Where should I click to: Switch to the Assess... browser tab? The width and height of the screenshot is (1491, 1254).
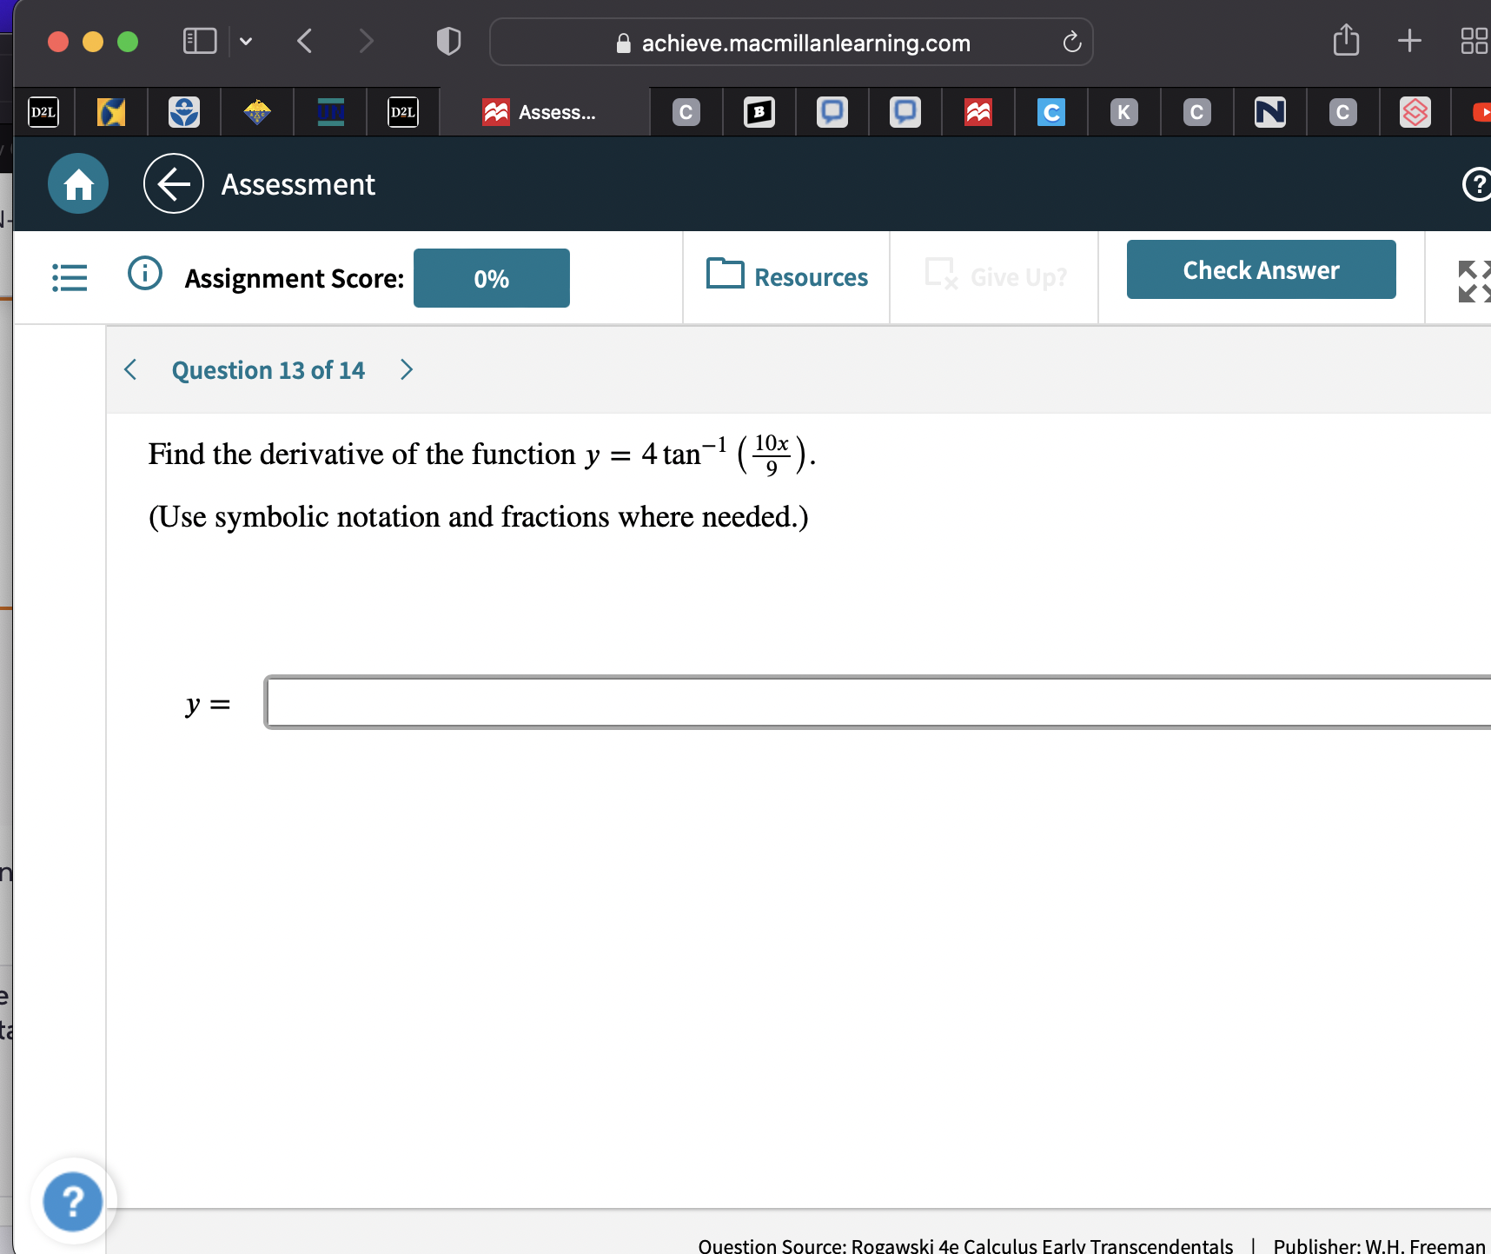point(543,111)
